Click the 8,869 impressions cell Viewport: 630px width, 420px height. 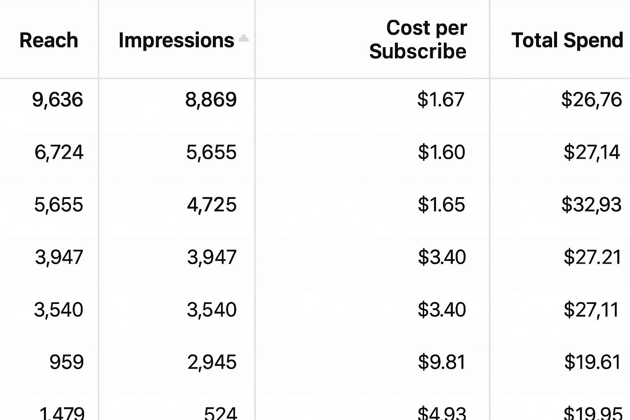coord(211,100)
